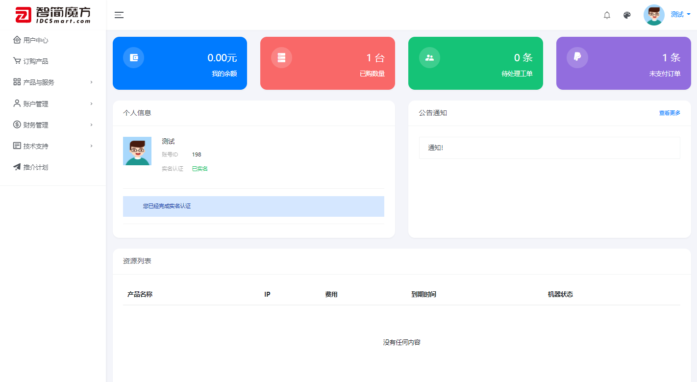Click the IDCSmart logo
The width and height of the screenshot is (697, 382).
[53, 15]
